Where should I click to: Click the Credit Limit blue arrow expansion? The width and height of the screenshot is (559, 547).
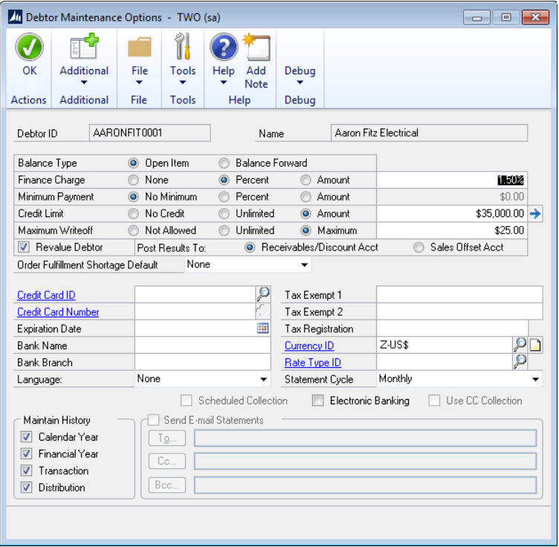click(534, 214)
